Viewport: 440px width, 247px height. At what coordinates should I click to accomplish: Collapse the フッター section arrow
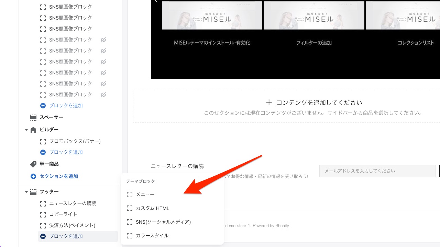[26, 192]
